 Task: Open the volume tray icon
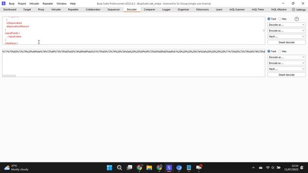tap(273, 168)
